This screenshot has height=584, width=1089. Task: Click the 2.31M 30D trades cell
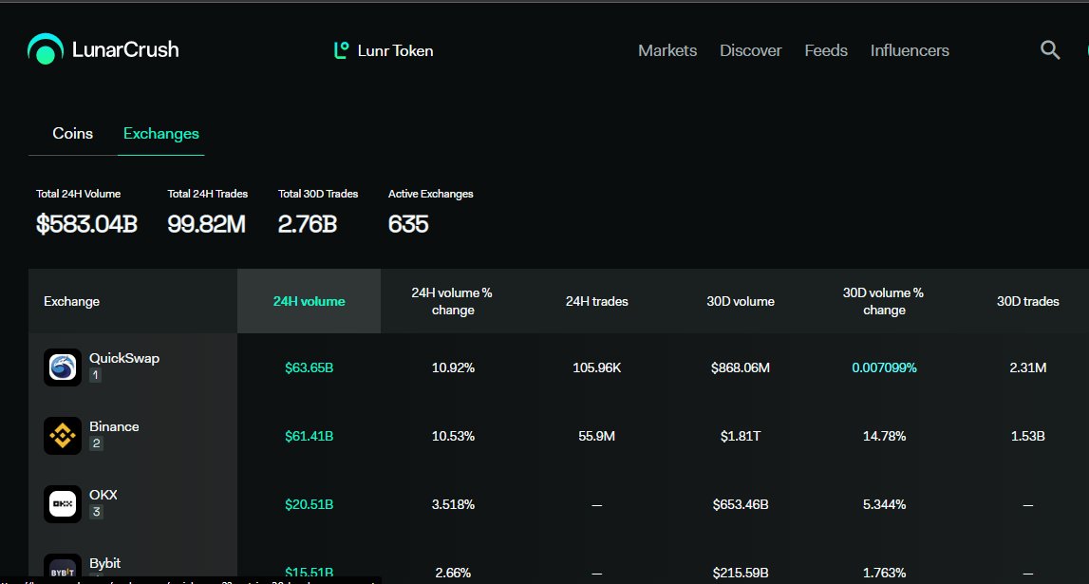coord(1028,368)
